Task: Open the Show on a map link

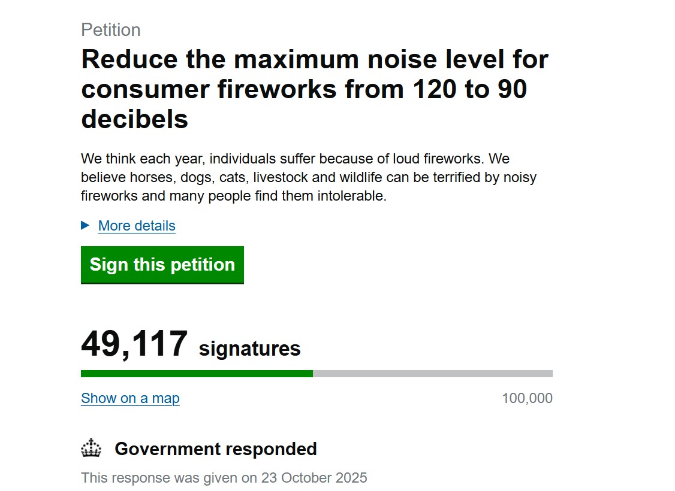Action: tap(130, 398)
